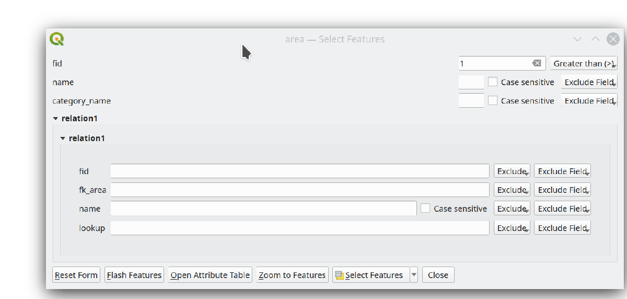Collapse the outer relation1 group
627x299 pixels.
[56, 119]
